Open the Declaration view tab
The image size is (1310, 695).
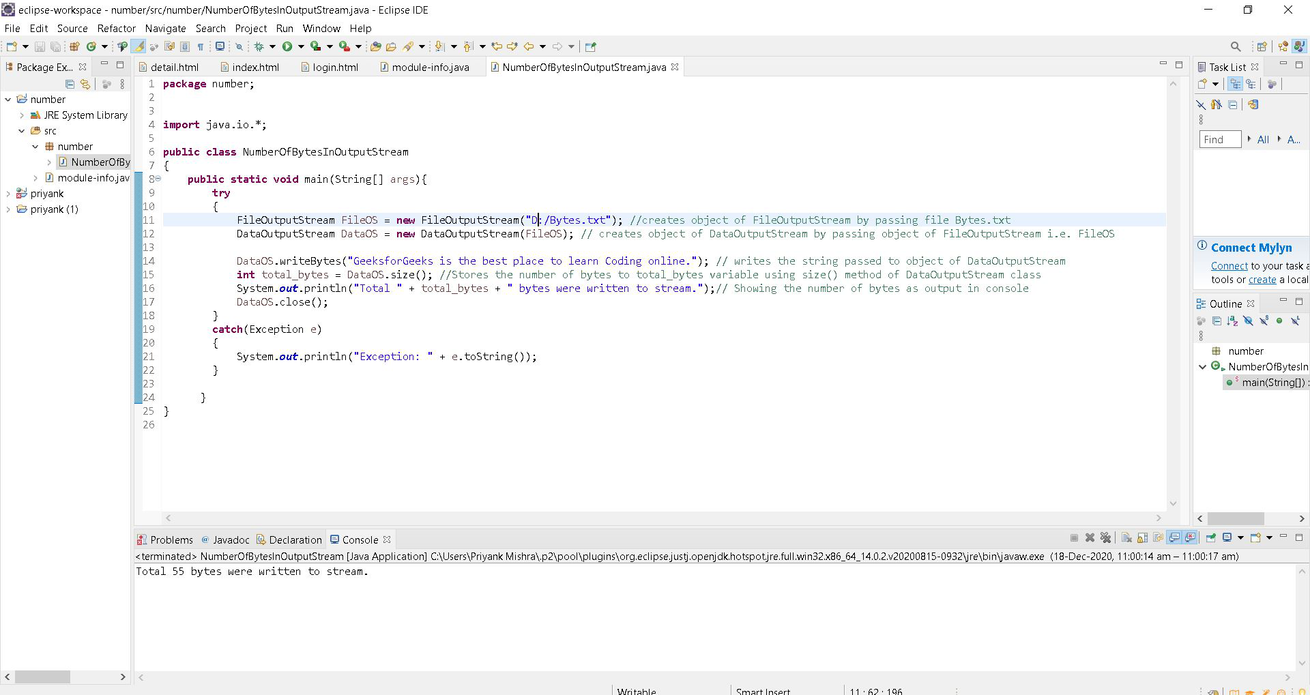(x=289, y=539)
